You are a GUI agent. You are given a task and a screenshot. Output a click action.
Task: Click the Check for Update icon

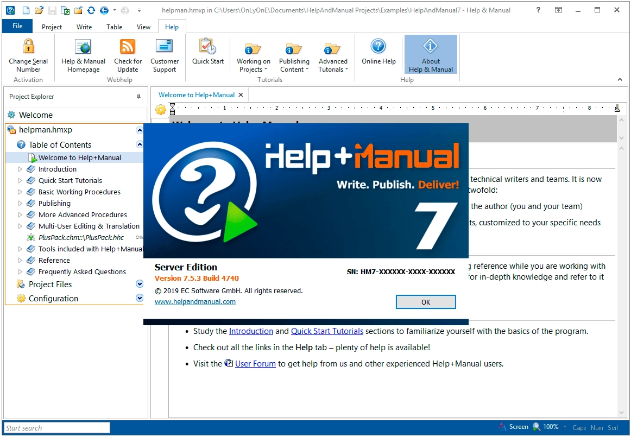(128, 46)
